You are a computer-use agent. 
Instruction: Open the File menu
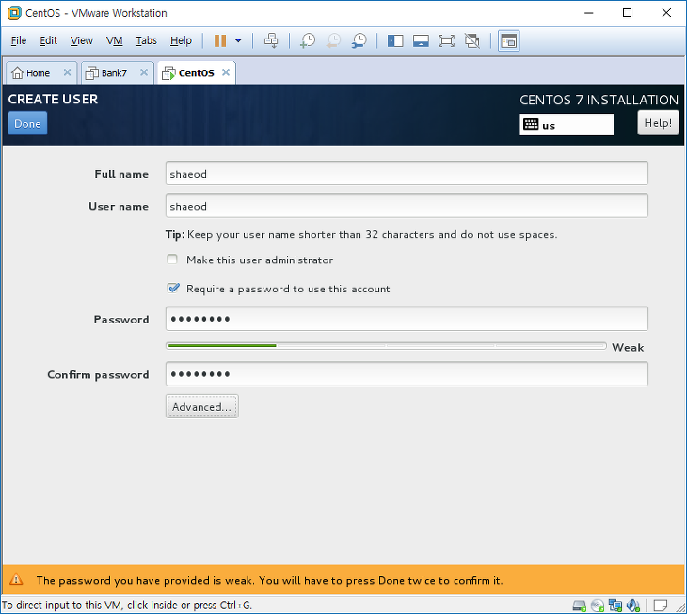pos(19,40)
